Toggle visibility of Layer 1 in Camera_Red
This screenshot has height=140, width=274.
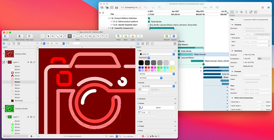pos(28,62)
